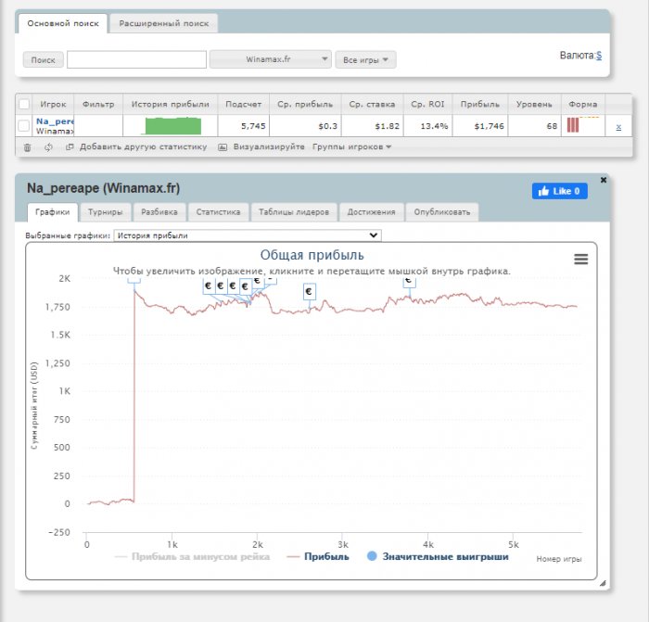Screen dimensions: 649x622
Task: Click into the player search field
Action: coord(136,59)
